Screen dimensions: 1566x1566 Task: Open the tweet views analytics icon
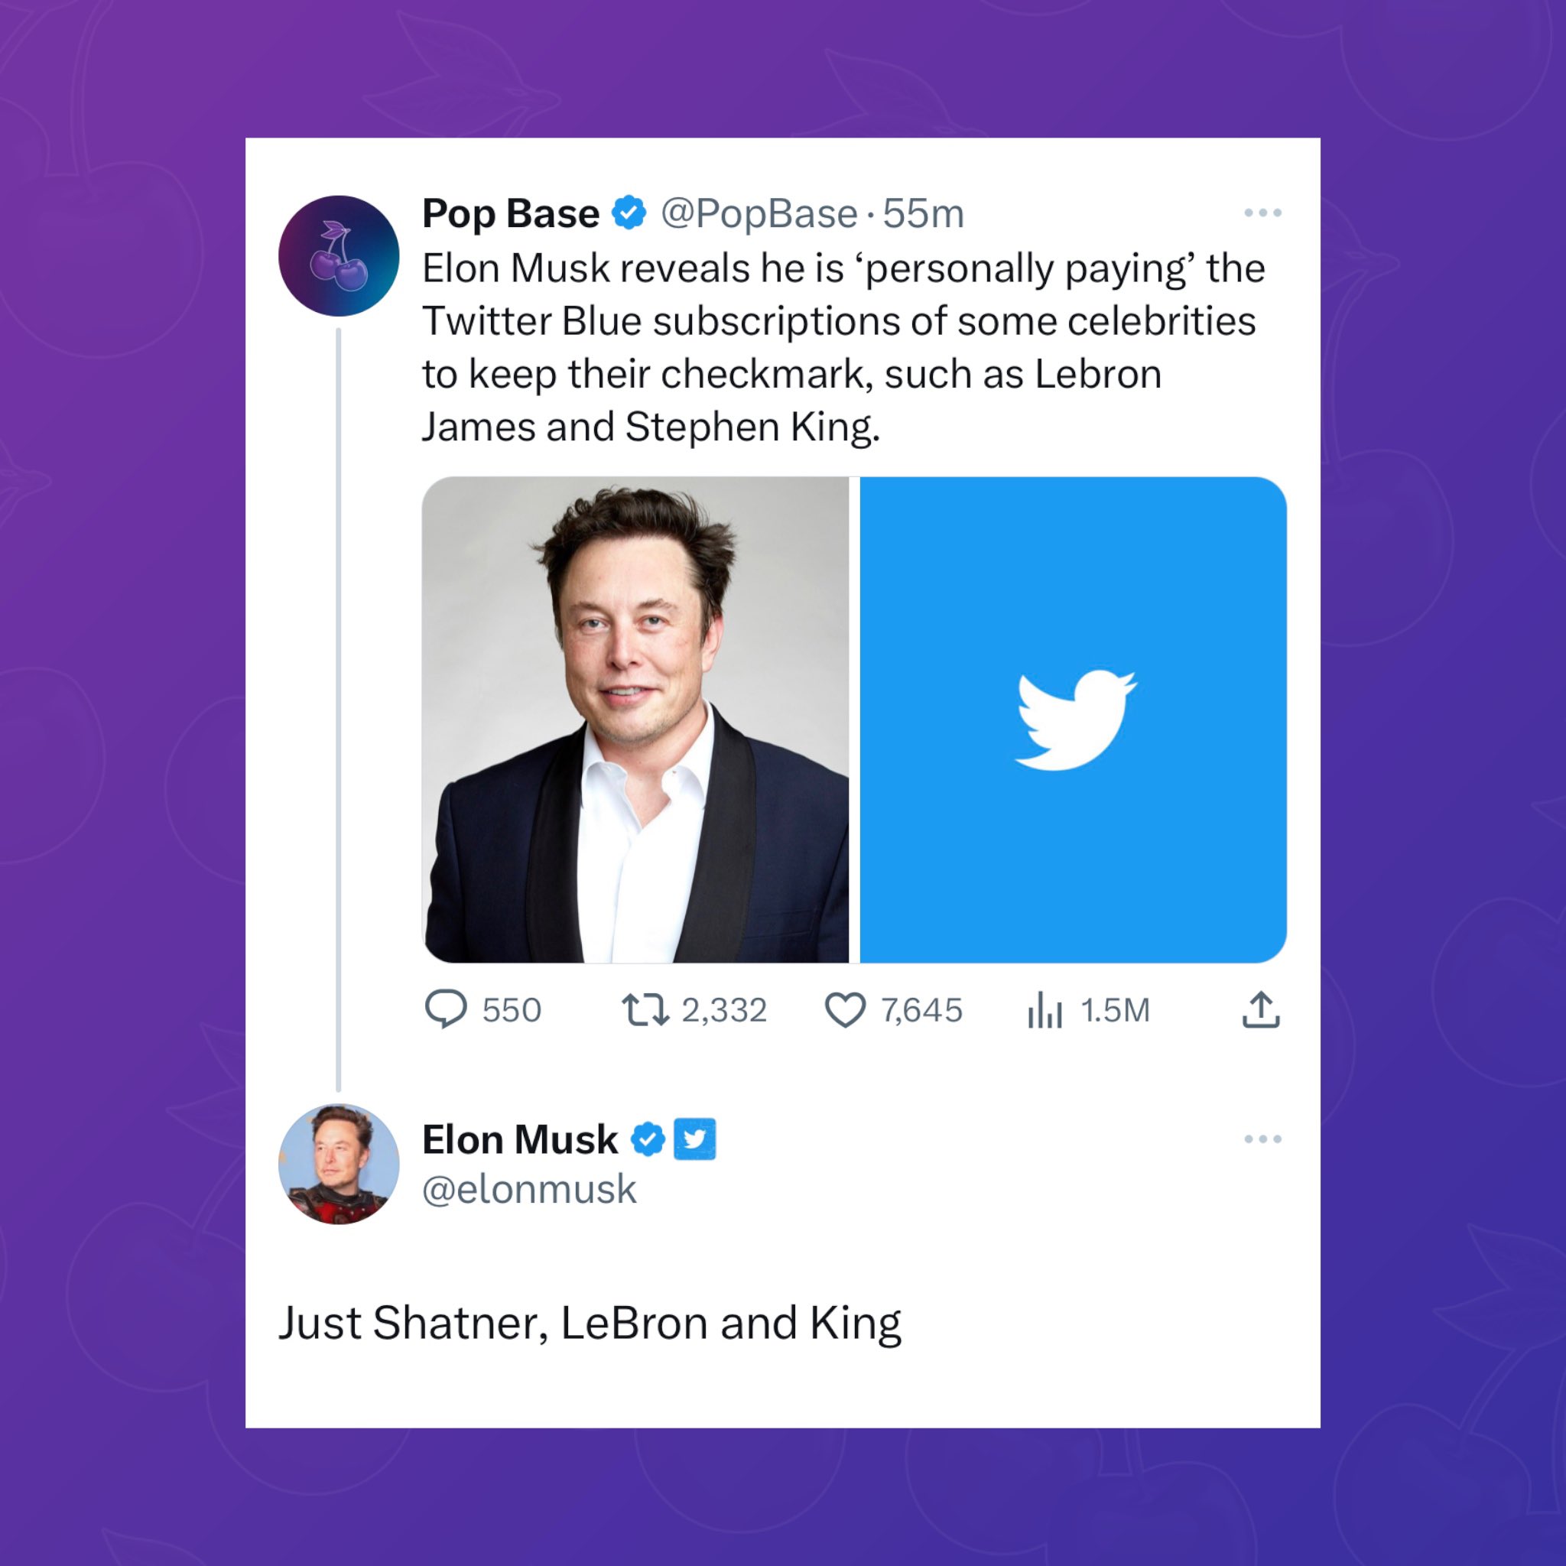[1045, 1012]
